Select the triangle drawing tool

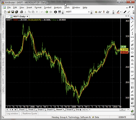tap(132, 60)
